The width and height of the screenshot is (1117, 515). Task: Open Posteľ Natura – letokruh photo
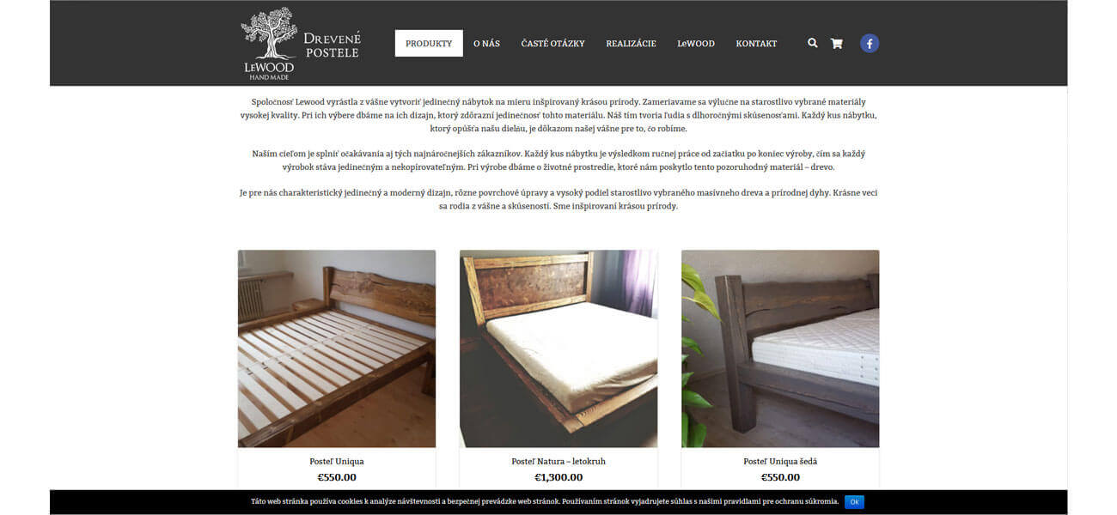tap(558, 348)
